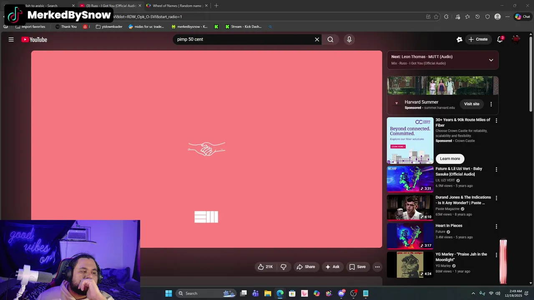Close the Russ - I Got You tab
Image resolution: width=534 pixels, height=300 pixels.
[140, 6]
